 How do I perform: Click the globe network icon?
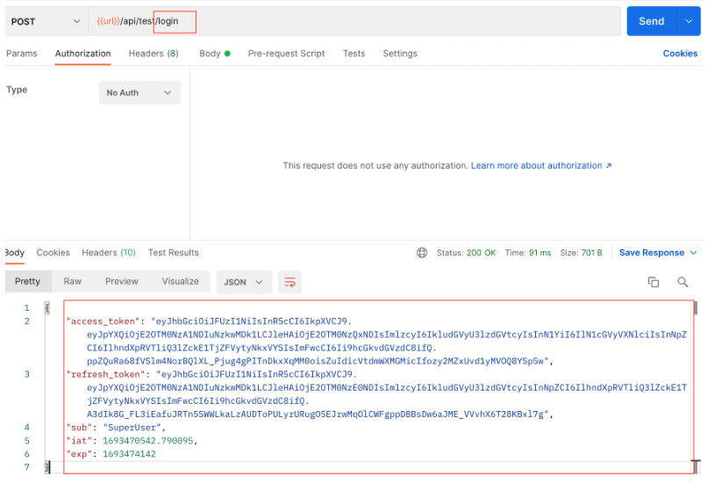click(423, 253)
